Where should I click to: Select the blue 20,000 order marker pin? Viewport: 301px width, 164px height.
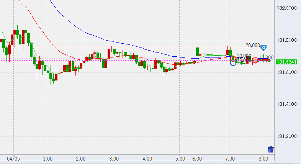pyautogui.click(x=263, y=48)
